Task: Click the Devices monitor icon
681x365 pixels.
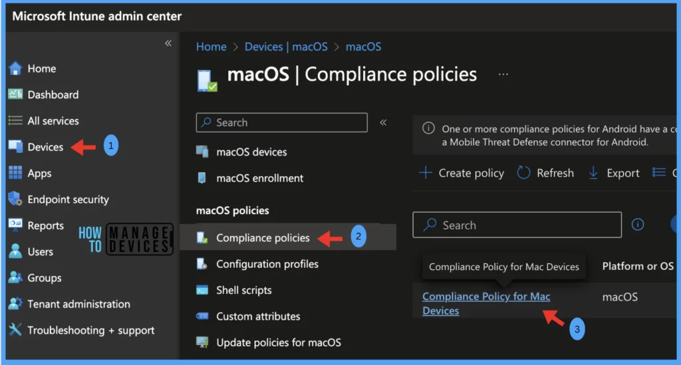Action: coord(15,147)
